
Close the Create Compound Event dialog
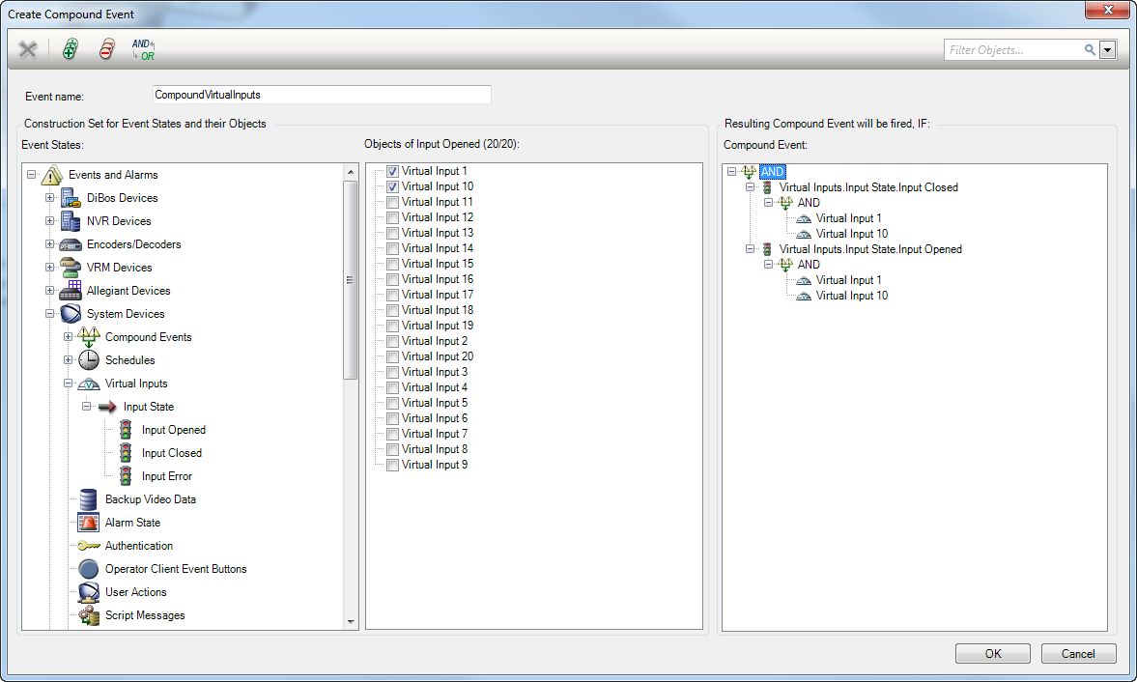point(1108,10)
